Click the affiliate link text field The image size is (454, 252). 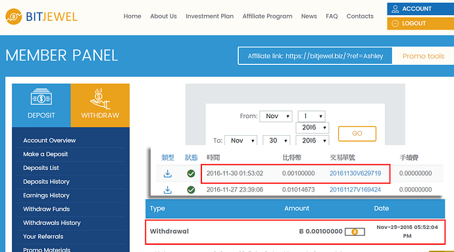(315, 56)
